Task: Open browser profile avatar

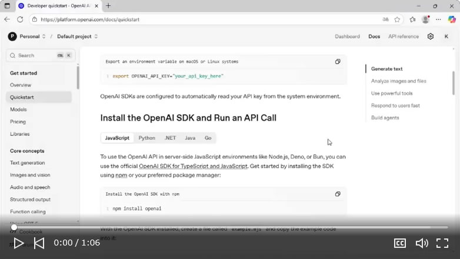Action: 425,19
